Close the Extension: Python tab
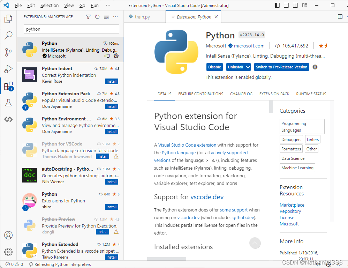 (216, 17)
